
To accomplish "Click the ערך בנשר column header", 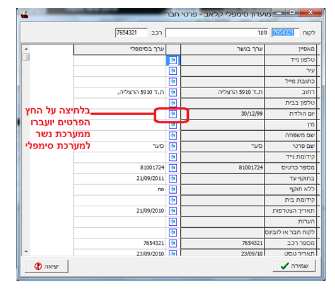I will [x=222, y=49].
